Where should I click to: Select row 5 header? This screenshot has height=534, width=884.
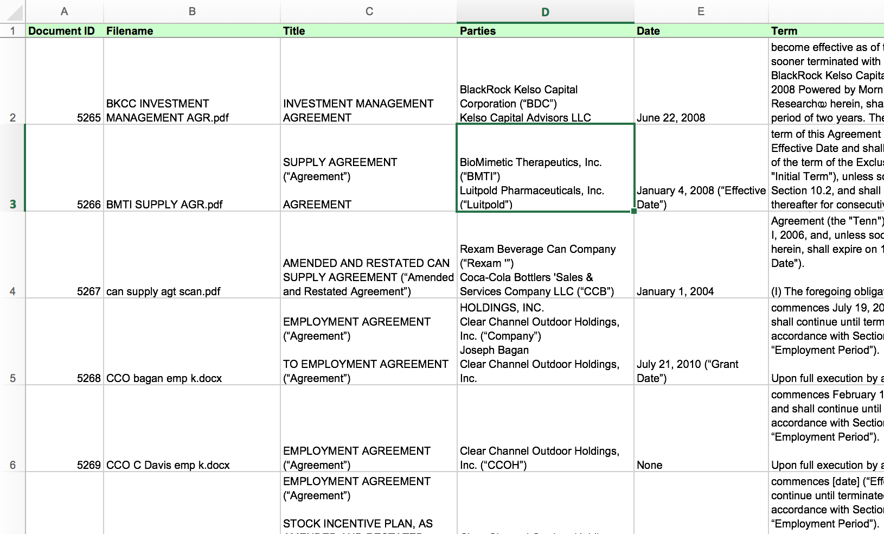pos(12,342)
